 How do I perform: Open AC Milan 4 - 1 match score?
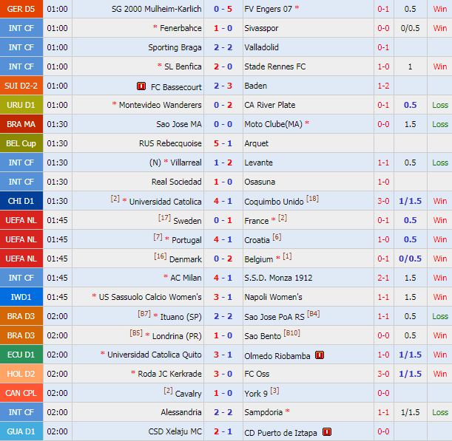coord(223,278)
